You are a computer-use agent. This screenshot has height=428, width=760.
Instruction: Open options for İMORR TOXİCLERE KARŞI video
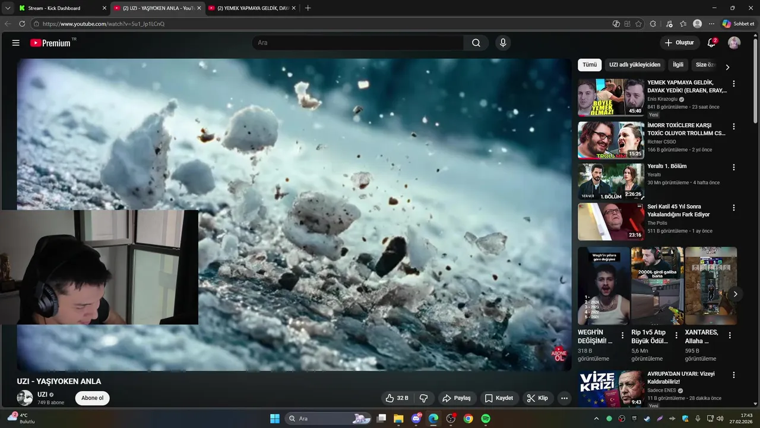click(733, 127)
